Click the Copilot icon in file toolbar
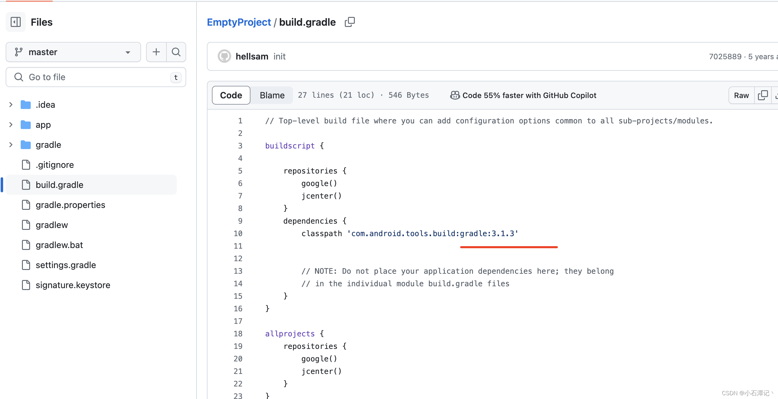This screenshot has height=399, width=778. pyautogui.click(x=455, y=95)
